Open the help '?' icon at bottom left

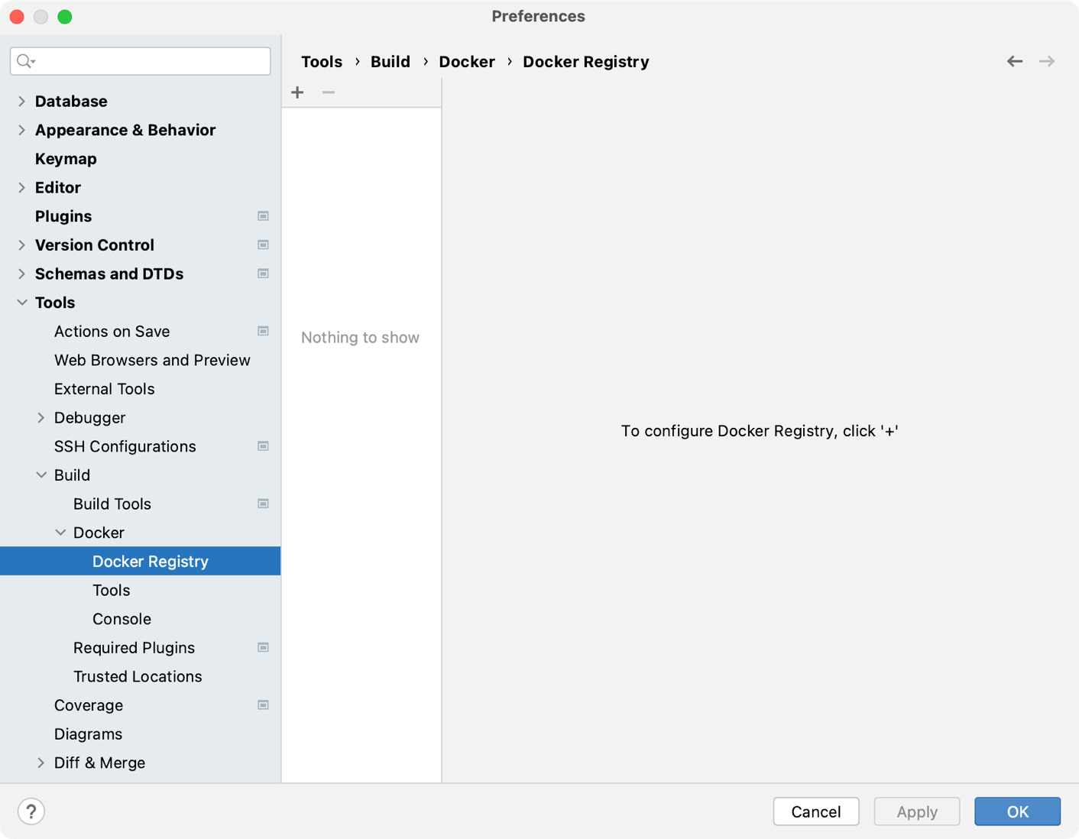coord(31,811)
